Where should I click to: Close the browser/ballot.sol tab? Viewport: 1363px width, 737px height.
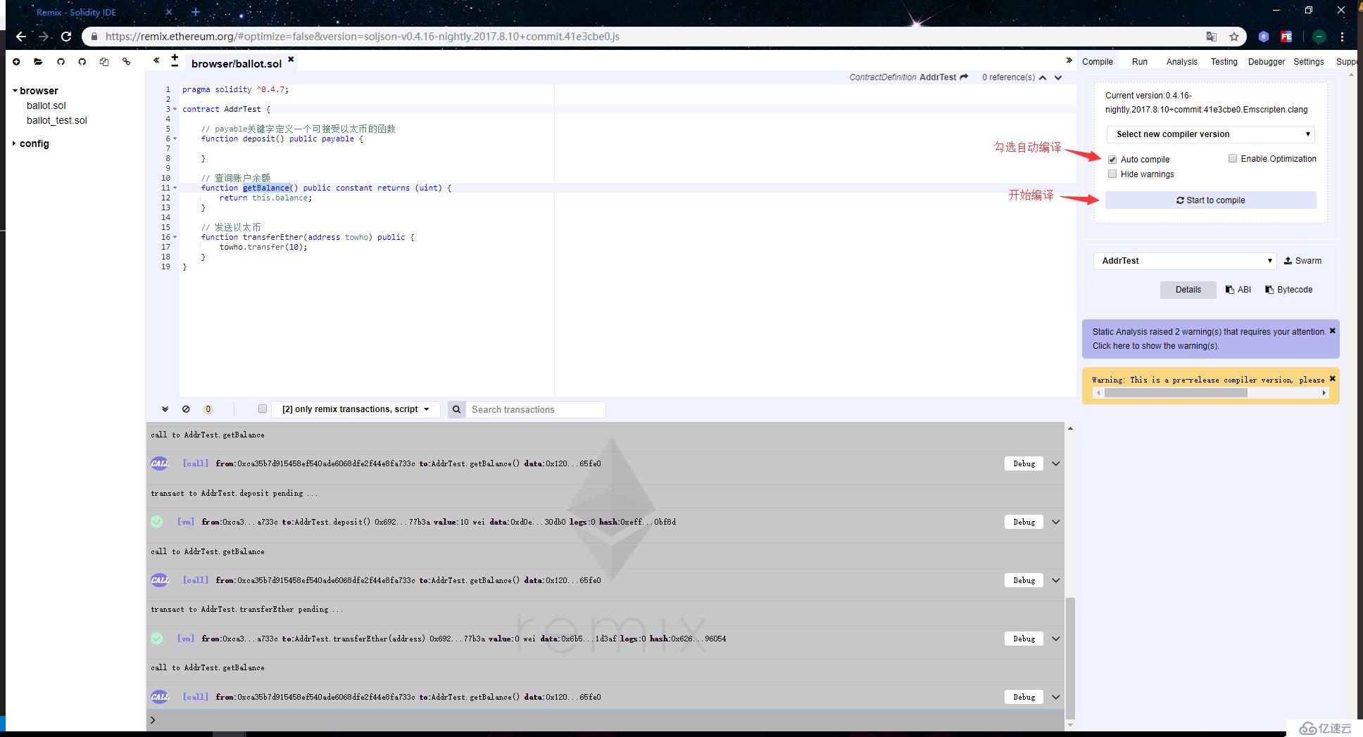(291, 60)
